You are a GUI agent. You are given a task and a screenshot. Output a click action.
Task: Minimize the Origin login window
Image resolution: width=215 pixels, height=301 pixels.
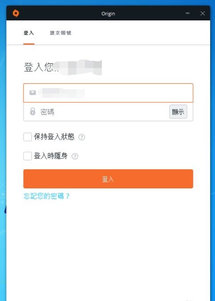pos(188,13)
